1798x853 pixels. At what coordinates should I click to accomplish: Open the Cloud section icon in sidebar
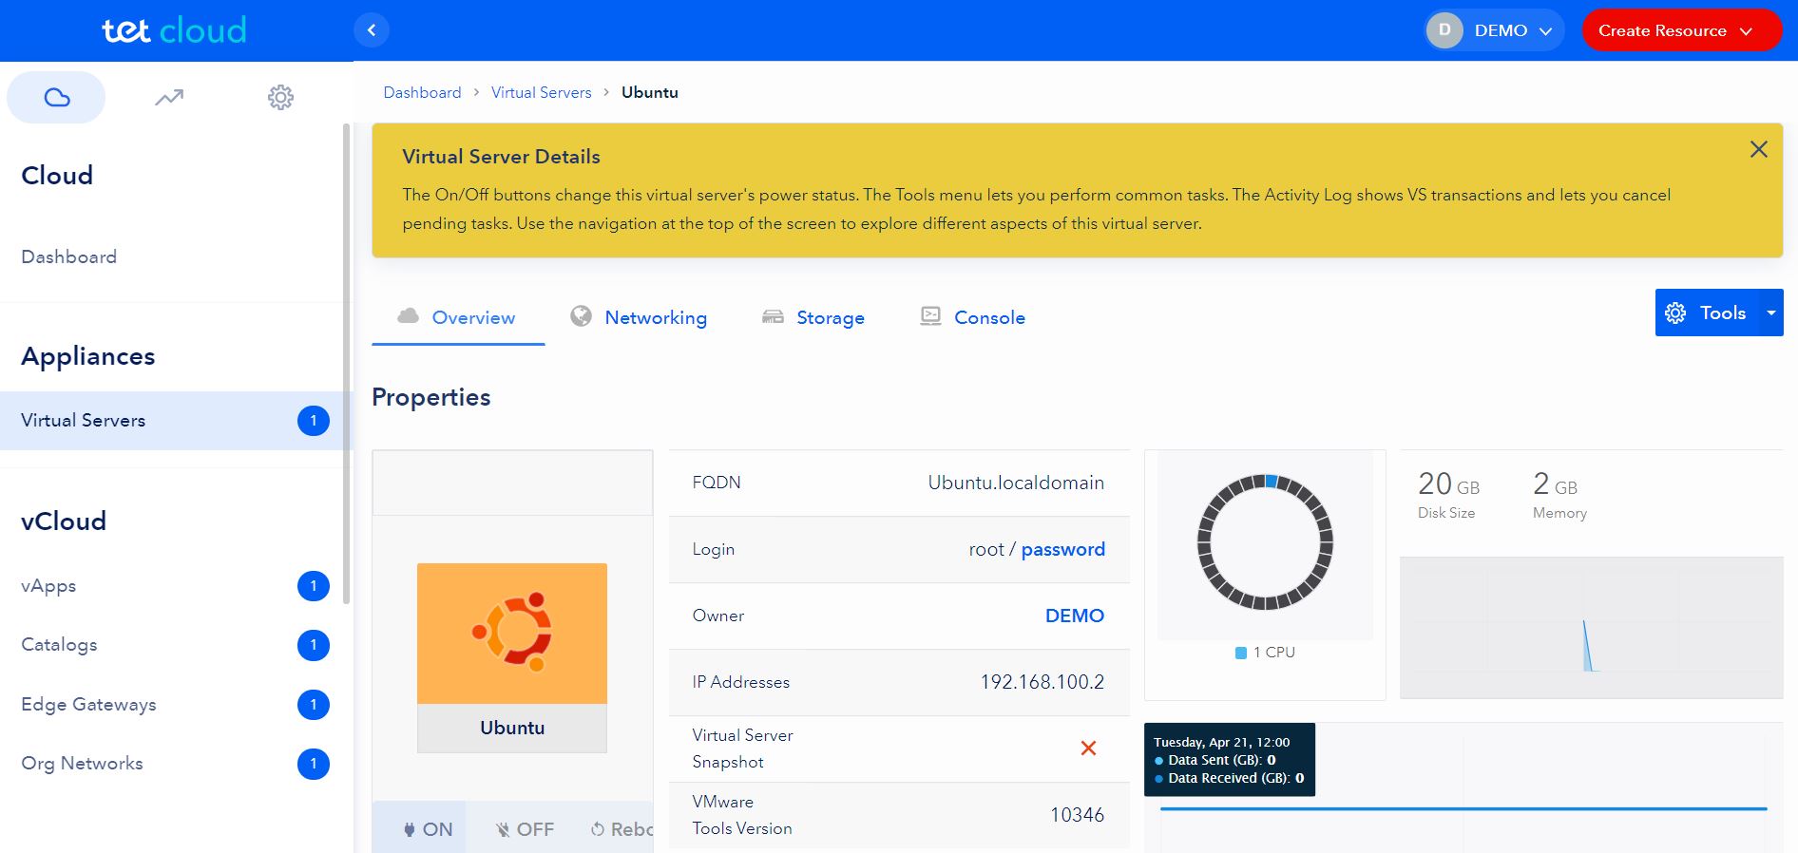(x=57, y=97)
